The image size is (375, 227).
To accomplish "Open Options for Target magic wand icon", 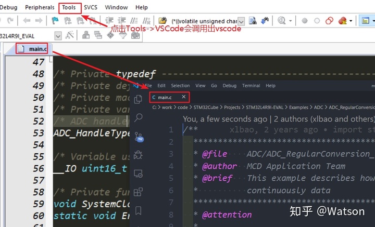I will (x=70, y=35).
